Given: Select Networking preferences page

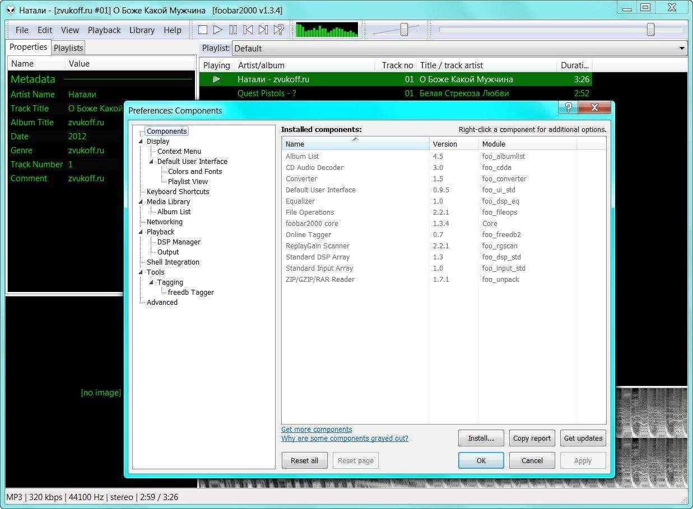Looking at the screenshot, I should (x=165, y=222).
